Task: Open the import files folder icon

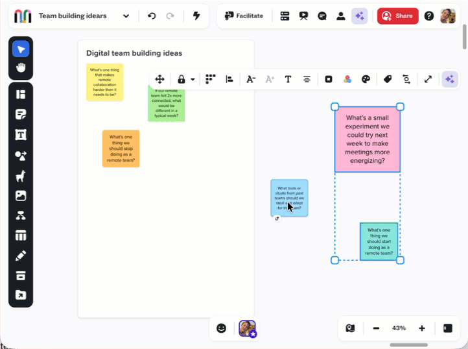Action: (21, 295)
